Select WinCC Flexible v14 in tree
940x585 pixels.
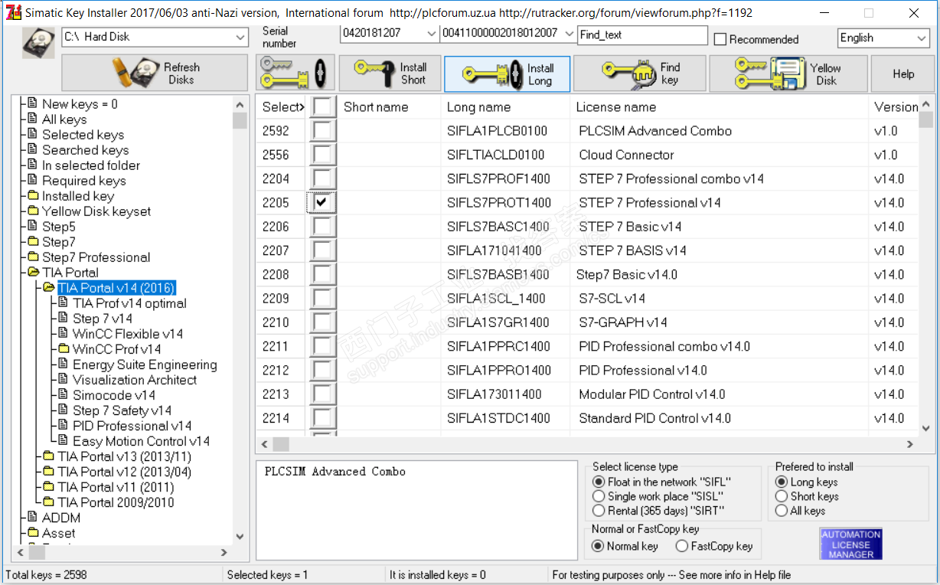point(128,334)
